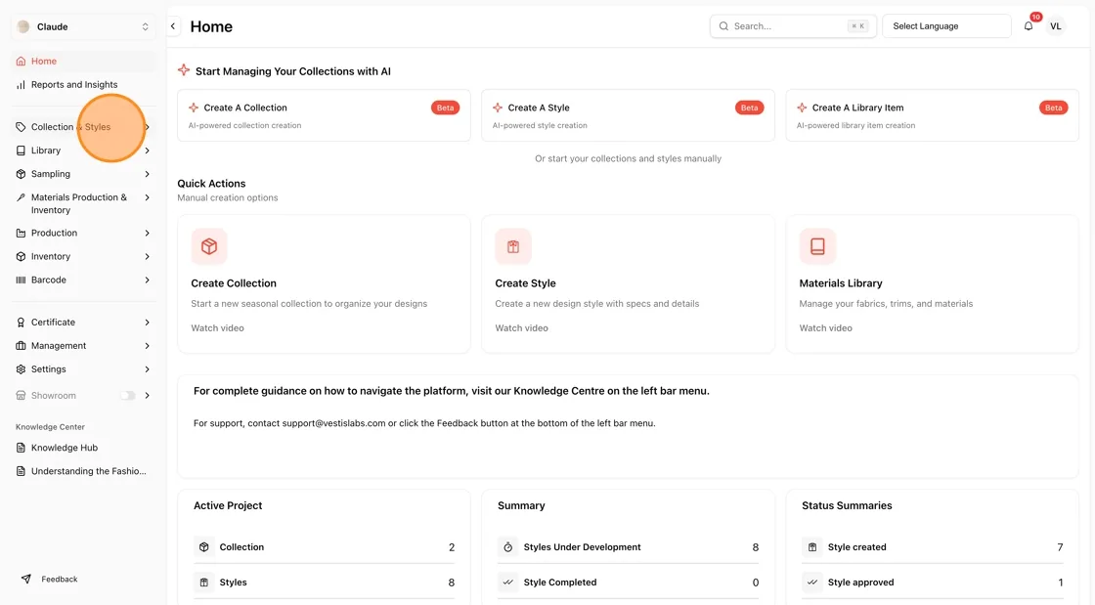Click the Collection row in Active Project

click(x=324, y=547)
